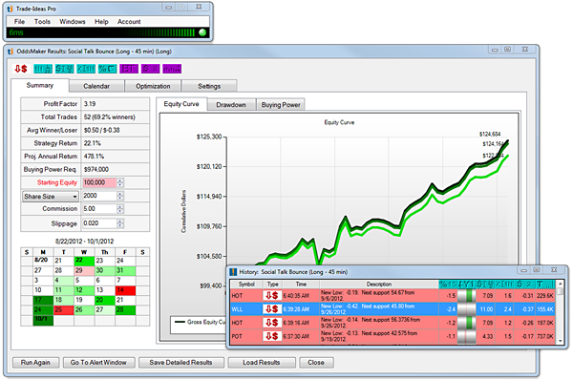Screen dimensions: 573x380
Task: Click the red down-arrow dollar New Low icon
Action: click(20, 69)
